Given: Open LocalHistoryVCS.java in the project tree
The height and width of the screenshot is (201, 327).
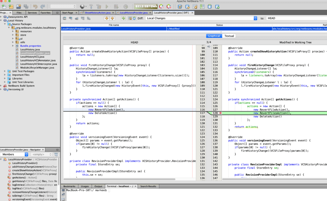Looking at the screenshot, I should coord(32,57).
